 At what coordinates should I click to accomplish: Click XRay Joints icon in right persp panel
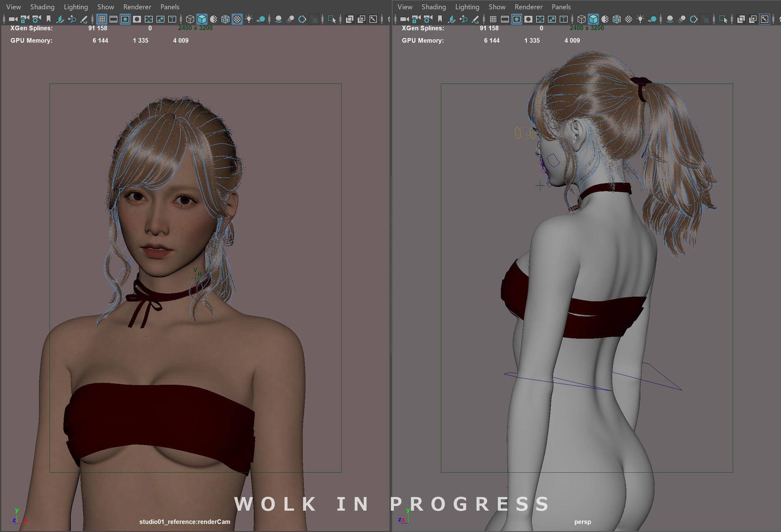[764, 19]
